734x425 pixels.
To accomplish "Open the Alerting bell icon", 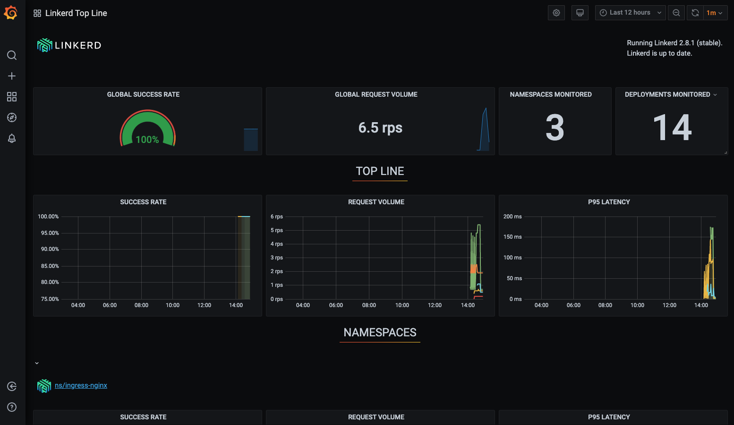I will click(x=12, y=138).
